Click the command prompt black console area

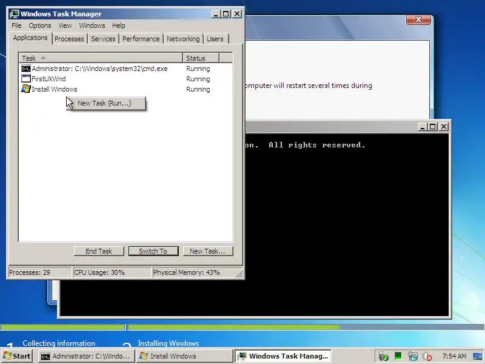point(346,226)
